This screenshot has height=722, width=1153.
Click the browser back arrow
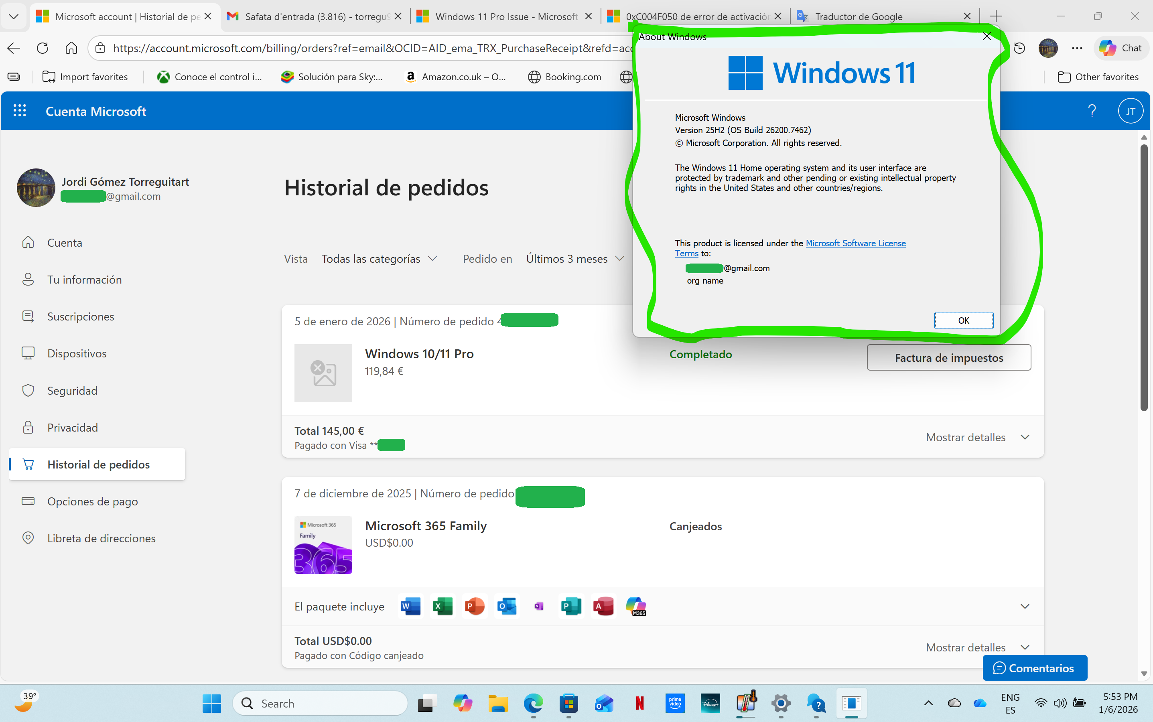pos(14,48)
